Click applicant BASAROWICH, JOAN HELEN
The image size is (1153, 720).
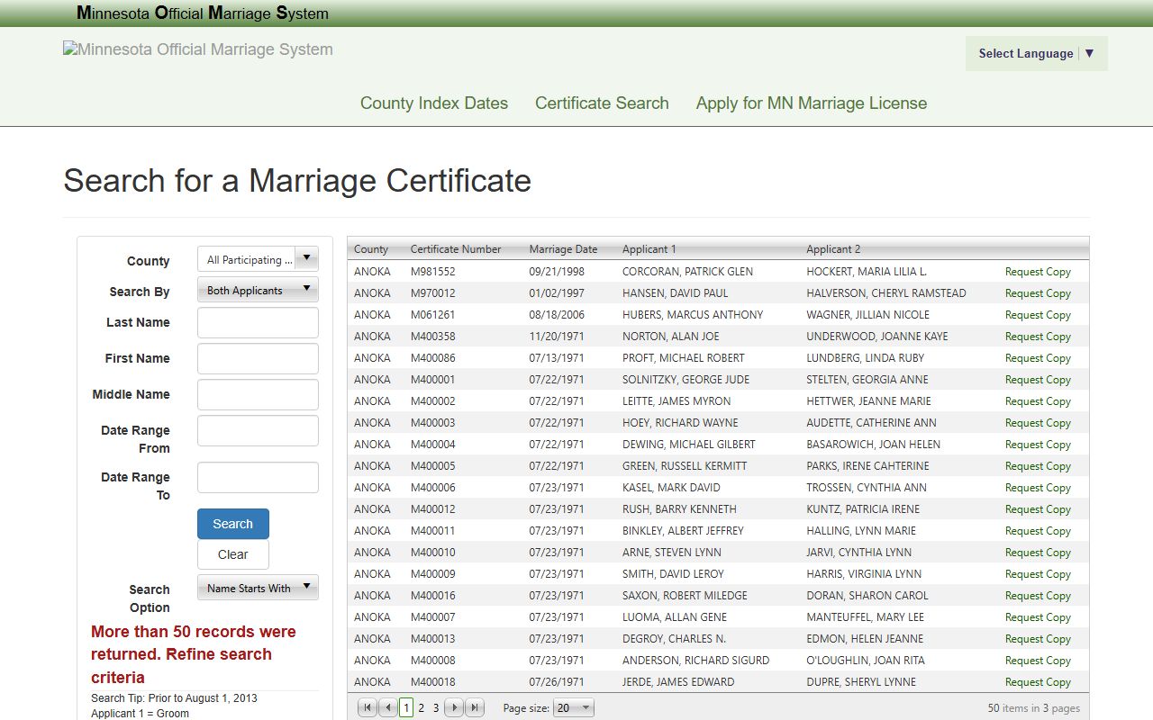click(874, 445)
